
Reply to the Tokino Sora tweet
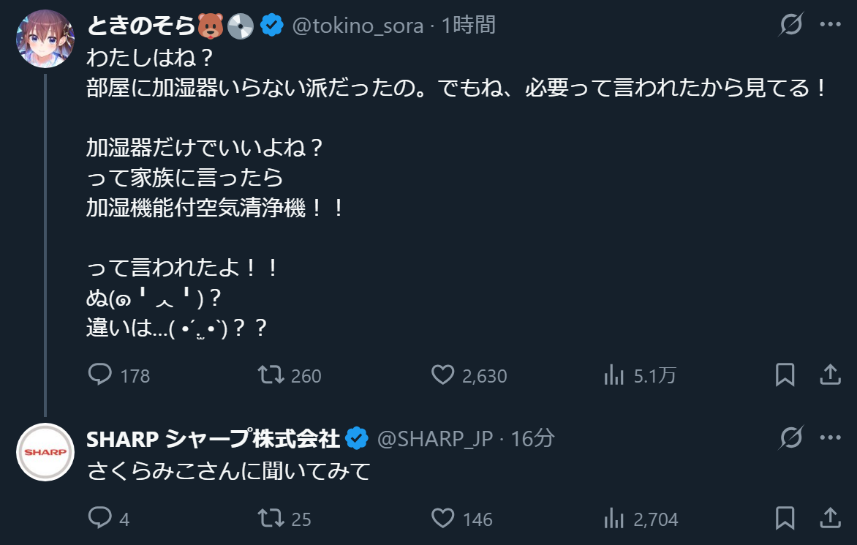tap(99, 375)
